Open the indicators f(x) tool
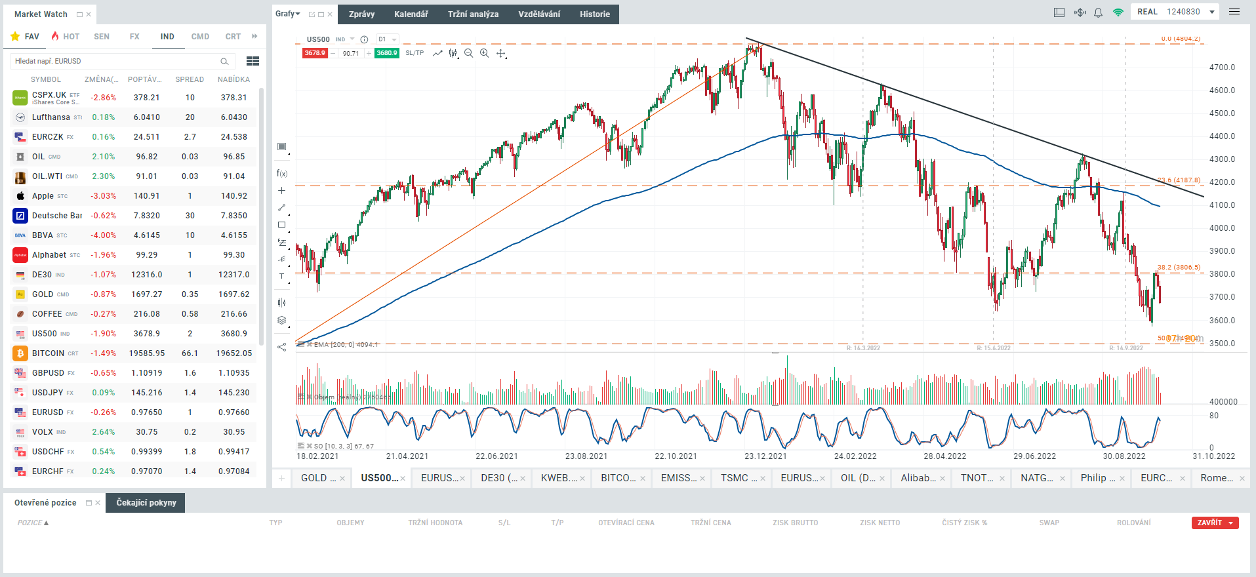The image size is (1256, 577). tap(282, 173)
